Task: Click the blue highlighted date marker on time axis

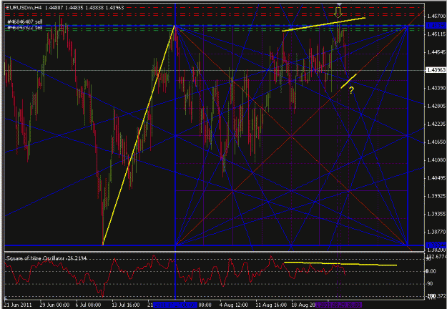Action: click(175, 305)
